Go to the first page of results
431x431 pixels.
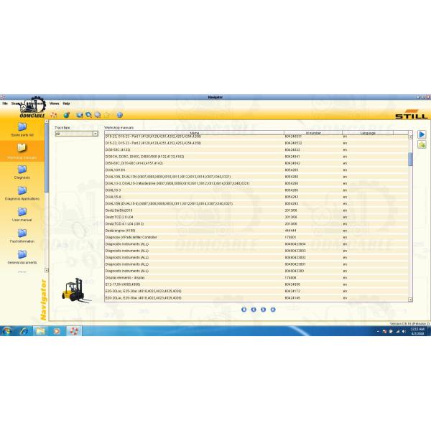244,310
